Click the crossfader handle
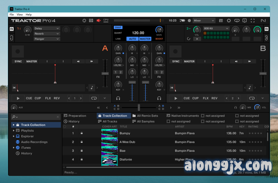278x183 pixels. tap(139, 107)
